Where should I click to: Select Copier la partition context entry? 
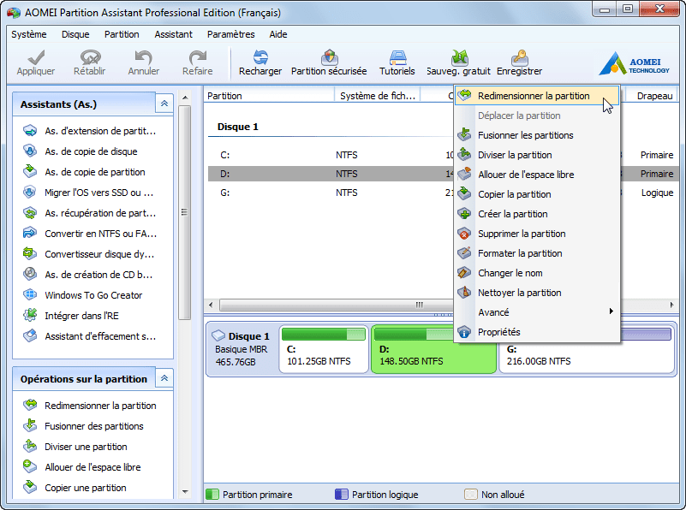pos(537,194)
